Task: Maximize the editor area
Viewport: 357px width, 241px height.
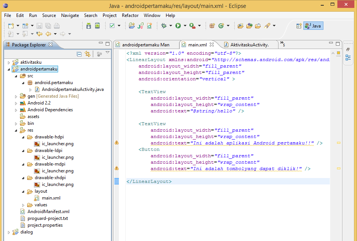Action: tap(338, 43)
